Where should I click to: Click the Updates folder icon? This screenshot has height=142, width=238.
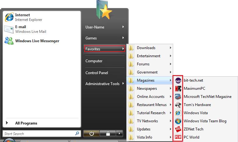[131, 129]
